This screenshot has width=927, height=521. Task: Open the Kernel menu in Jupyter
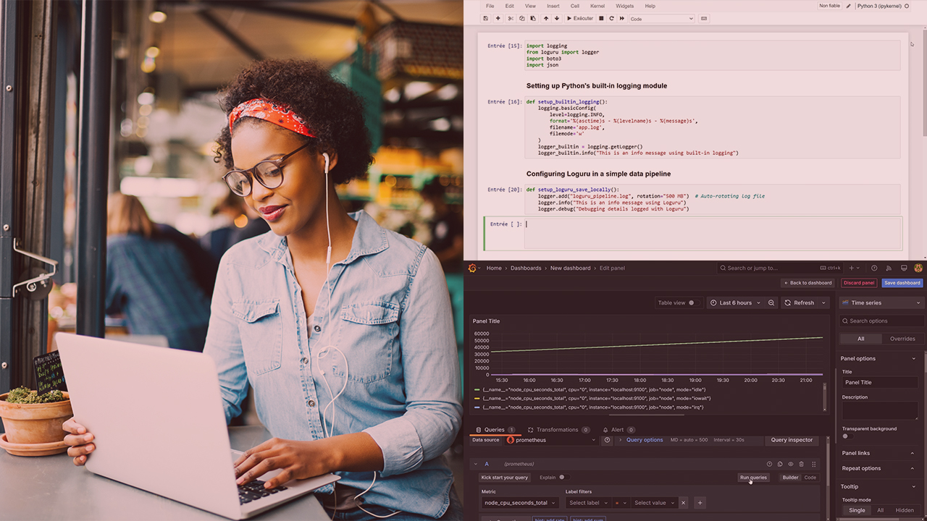pos(597,6)
